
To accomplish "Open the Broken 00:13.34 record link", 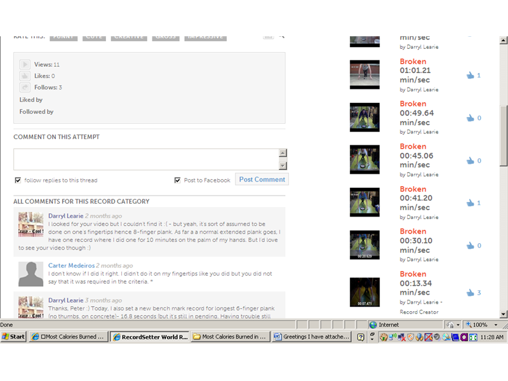I will click(x=413, y=274).
